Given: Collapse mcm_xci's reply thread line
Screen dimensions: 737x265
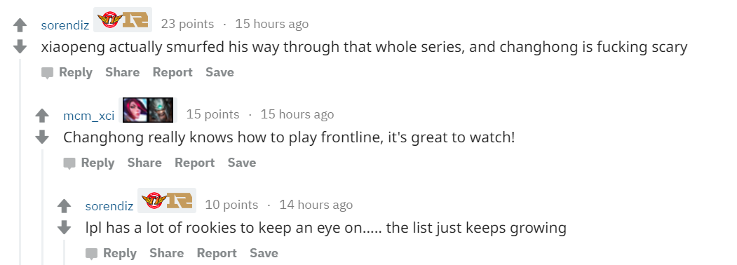Looking at the screenshot, I should 42,208.
